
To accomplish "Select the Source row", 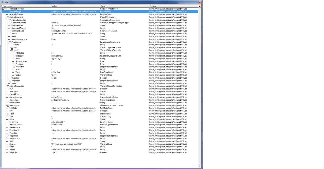I will coord(100,144).
